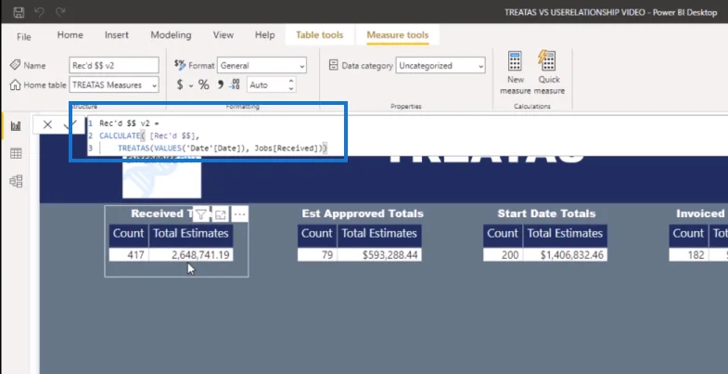The width and height of the screenshot is (728, 374).
Task: Apply percentage format icon
Action: tap(203, 84)
